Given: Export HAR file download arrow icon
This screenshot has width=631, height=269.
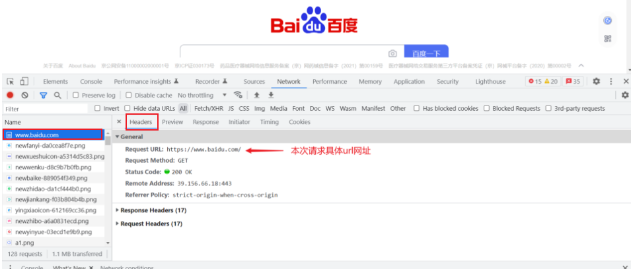Looking at the screenshot, I should [x=271, y=95].
